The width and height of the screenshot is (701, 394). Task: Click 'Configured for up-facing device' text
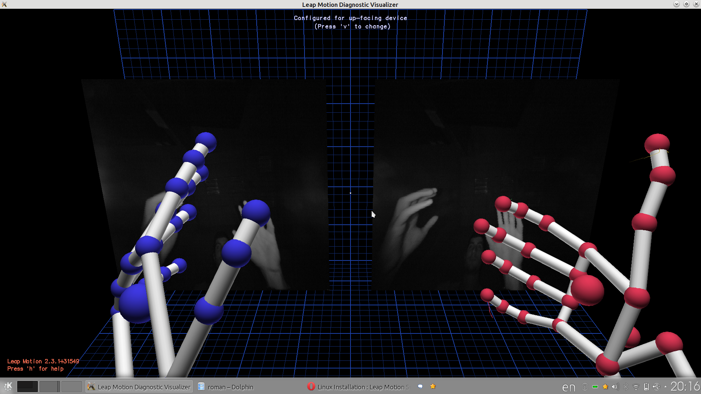coord(350,18)
